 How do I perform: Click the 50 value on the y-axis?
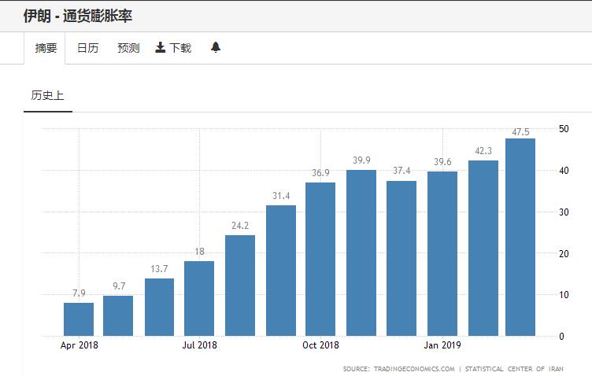pyautogui.click(x=564, y=129)
